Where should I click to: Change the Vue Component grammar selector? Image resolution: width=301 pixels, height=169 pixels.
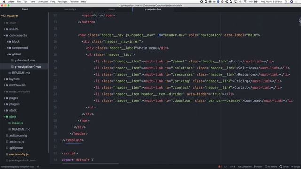[245, 167]
